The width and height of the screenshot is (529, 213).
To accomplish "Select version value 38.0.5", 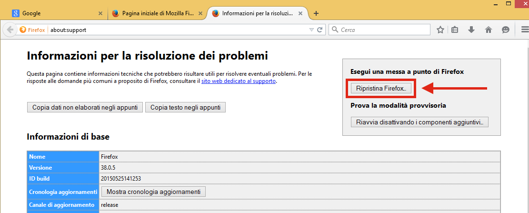I will [x=109, y=167].
